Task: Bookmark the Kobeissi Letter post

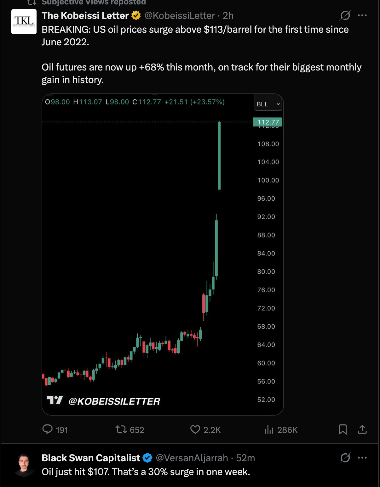Action: click(x=343, y=429)
